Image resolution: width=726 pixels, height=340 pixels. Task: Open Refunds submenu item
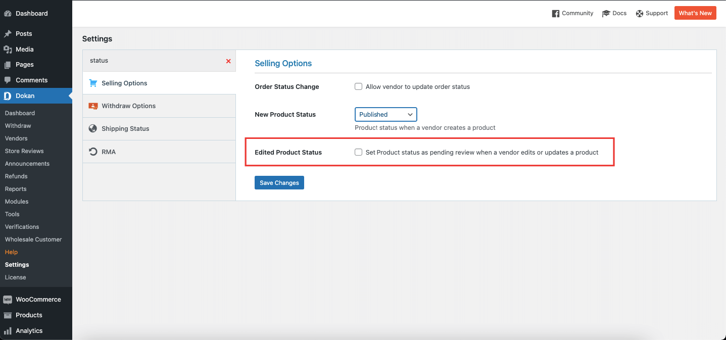point(16,176)
